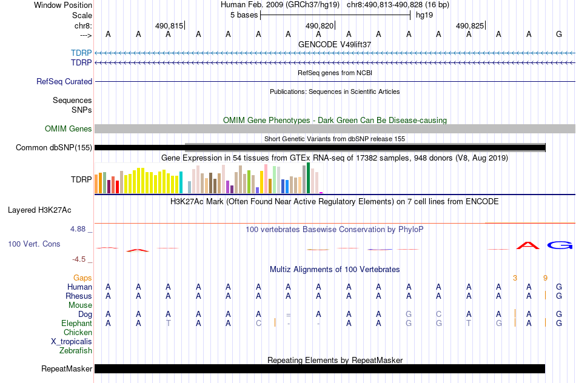
Task: Select the Zebrafish alignment row label
Action: click(x=76, y=351)
